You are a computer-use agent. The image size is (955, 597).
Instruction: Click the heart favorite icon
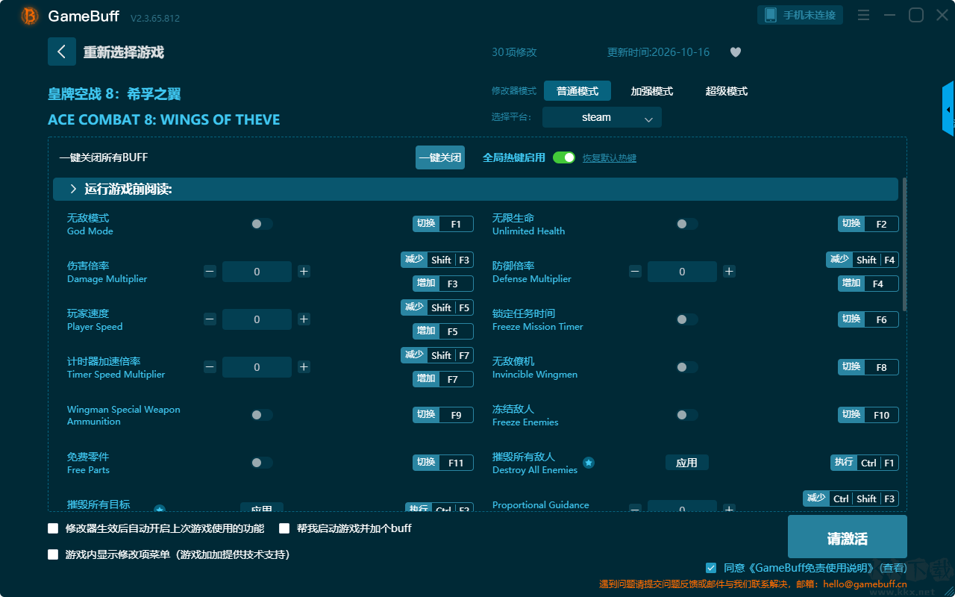tap(736, 52)
